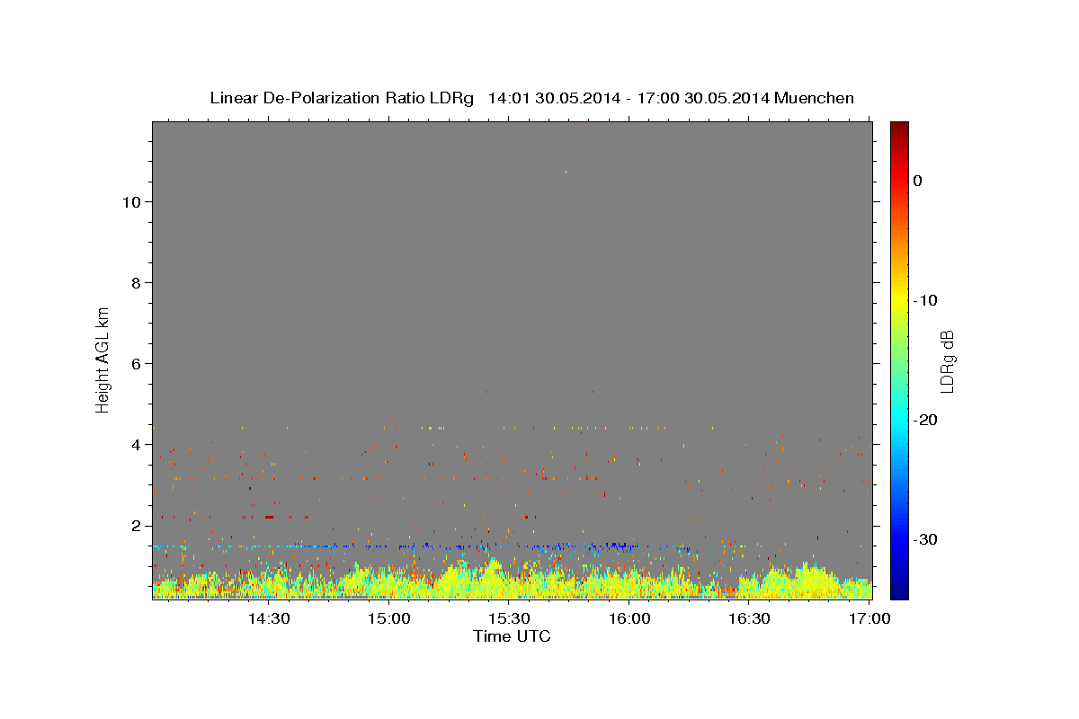Click the colorbar tick label 0
The image size is (1079, 719).
click(918, 181)
